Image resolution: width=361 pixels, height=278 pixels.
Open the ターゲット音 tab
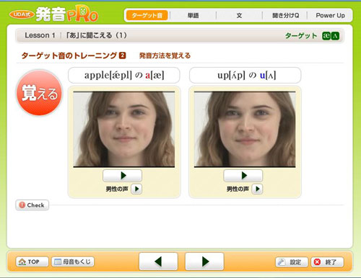click(147, 16)
